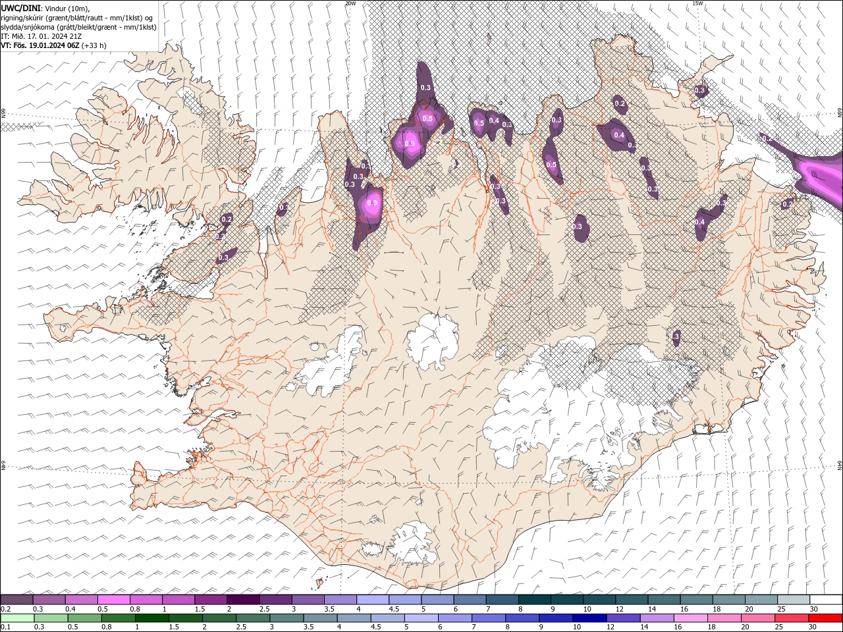843x632 pixels.
Task: Pick the darkest green bottom-row swatch between 1 and 1.5
Action: tap(152, 618)
